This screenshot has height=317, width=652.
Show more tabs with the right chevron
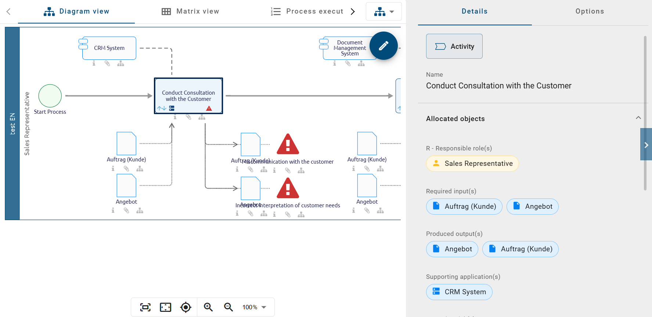click(353, 12)
